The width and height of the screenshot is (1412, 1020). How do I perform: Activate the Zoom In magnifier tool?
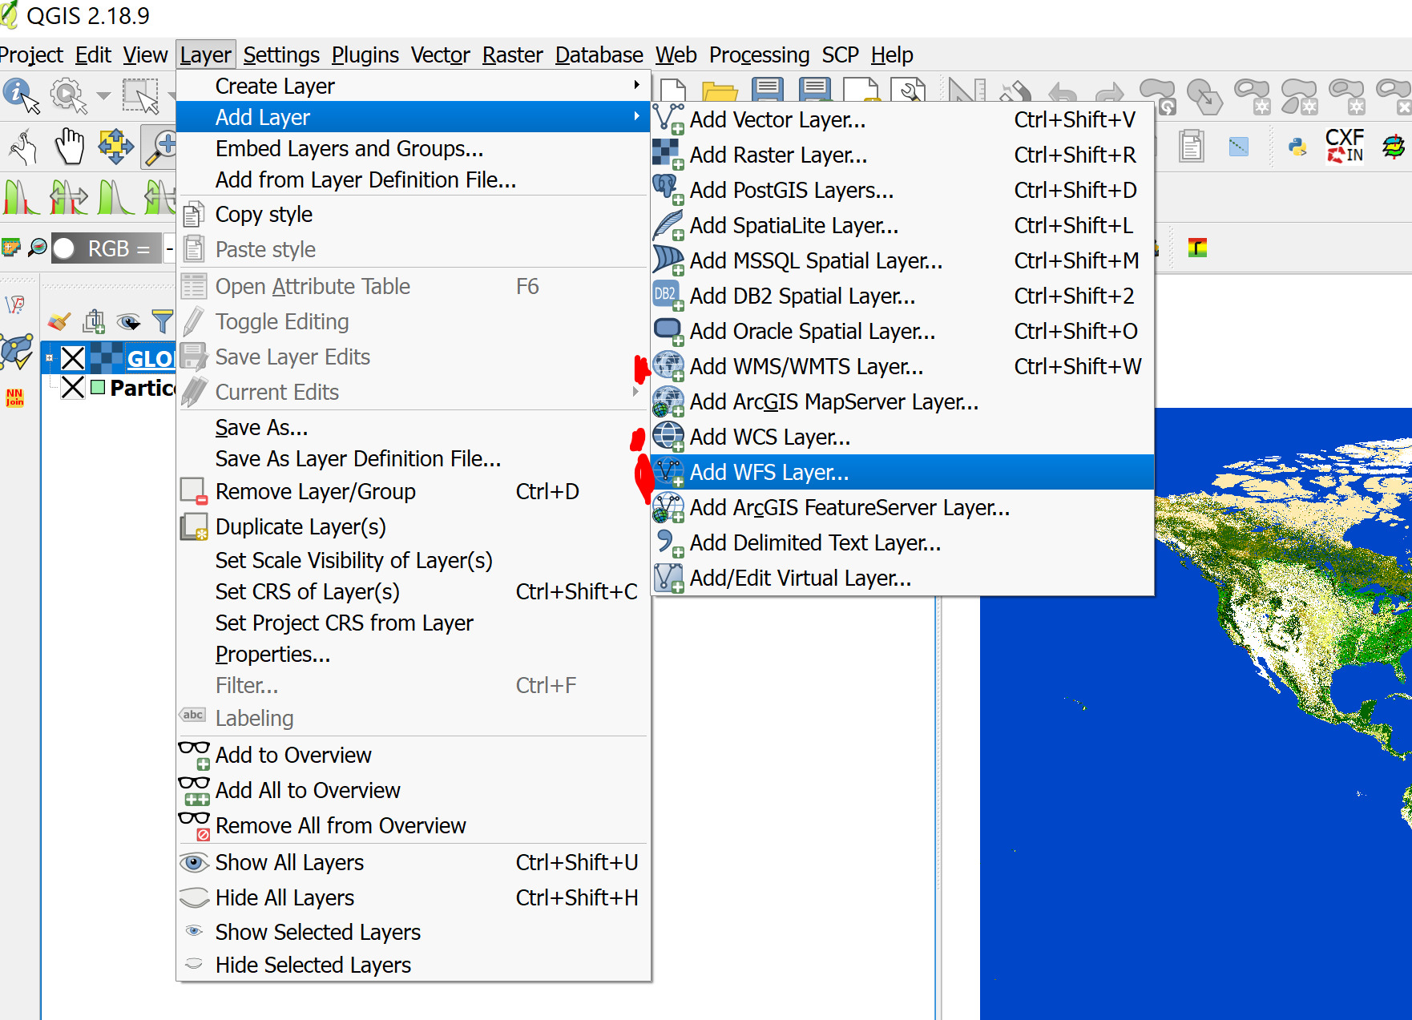click(x=159, y=147)
